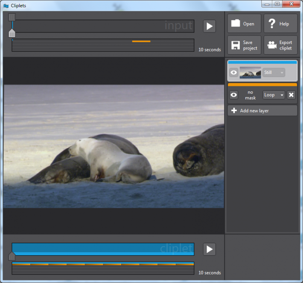The image size is (303, 283).
Task: Click the 'no mask' label of Loop layer
Action: (x=250, y=95)
